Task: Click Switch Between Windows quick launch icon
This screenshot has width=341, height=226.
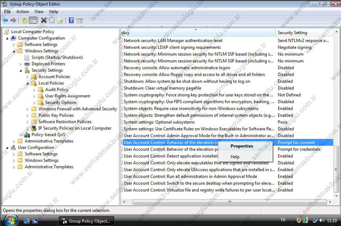Action: click(x=35, y=221)
